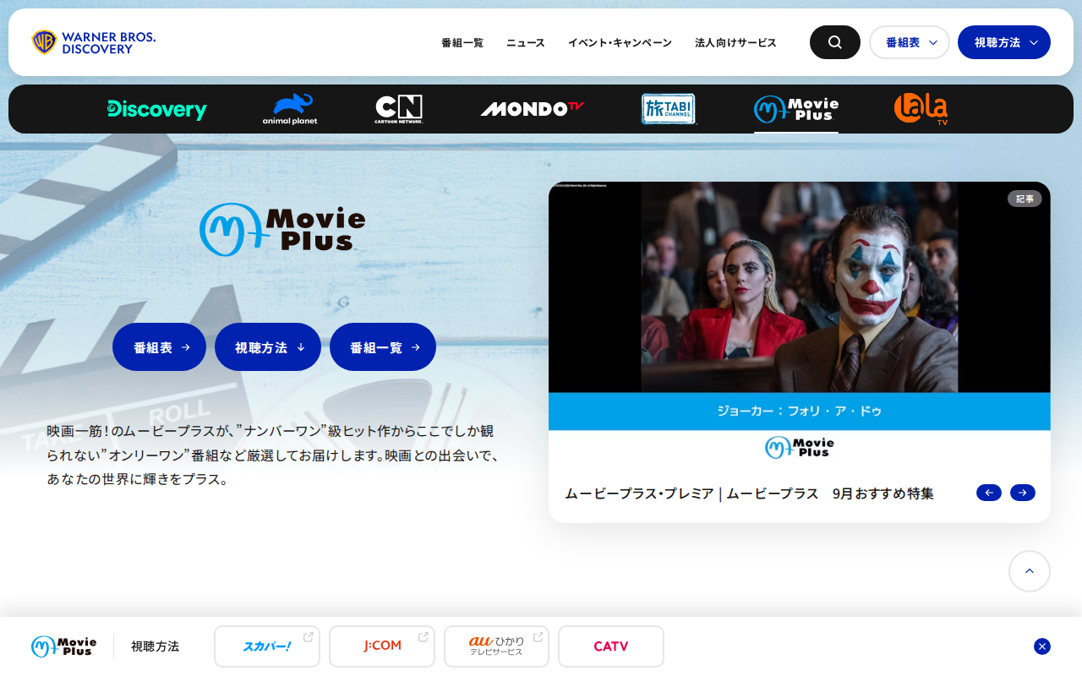Select the Movie Plus tab in the channel bar
The height and width of the screenshot is (676, 1082).
[x=796, y=109]
